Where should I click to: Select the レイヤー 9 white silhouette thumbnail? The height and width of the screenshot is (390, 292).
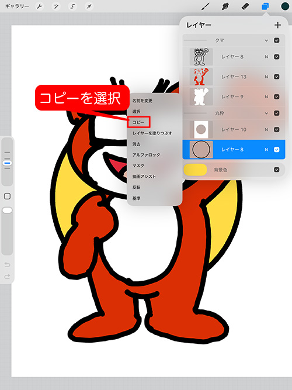tap(201, 96)
